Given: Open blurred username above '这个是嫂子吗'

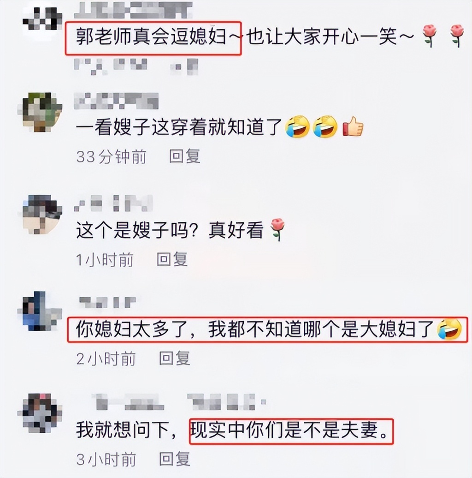Looking at the screenshot, I should (x=113, y=203).
